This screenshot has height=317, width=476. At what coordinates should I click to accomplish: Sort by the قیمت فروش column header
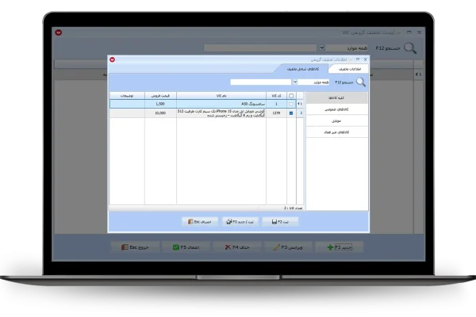(x=160, y=95)
